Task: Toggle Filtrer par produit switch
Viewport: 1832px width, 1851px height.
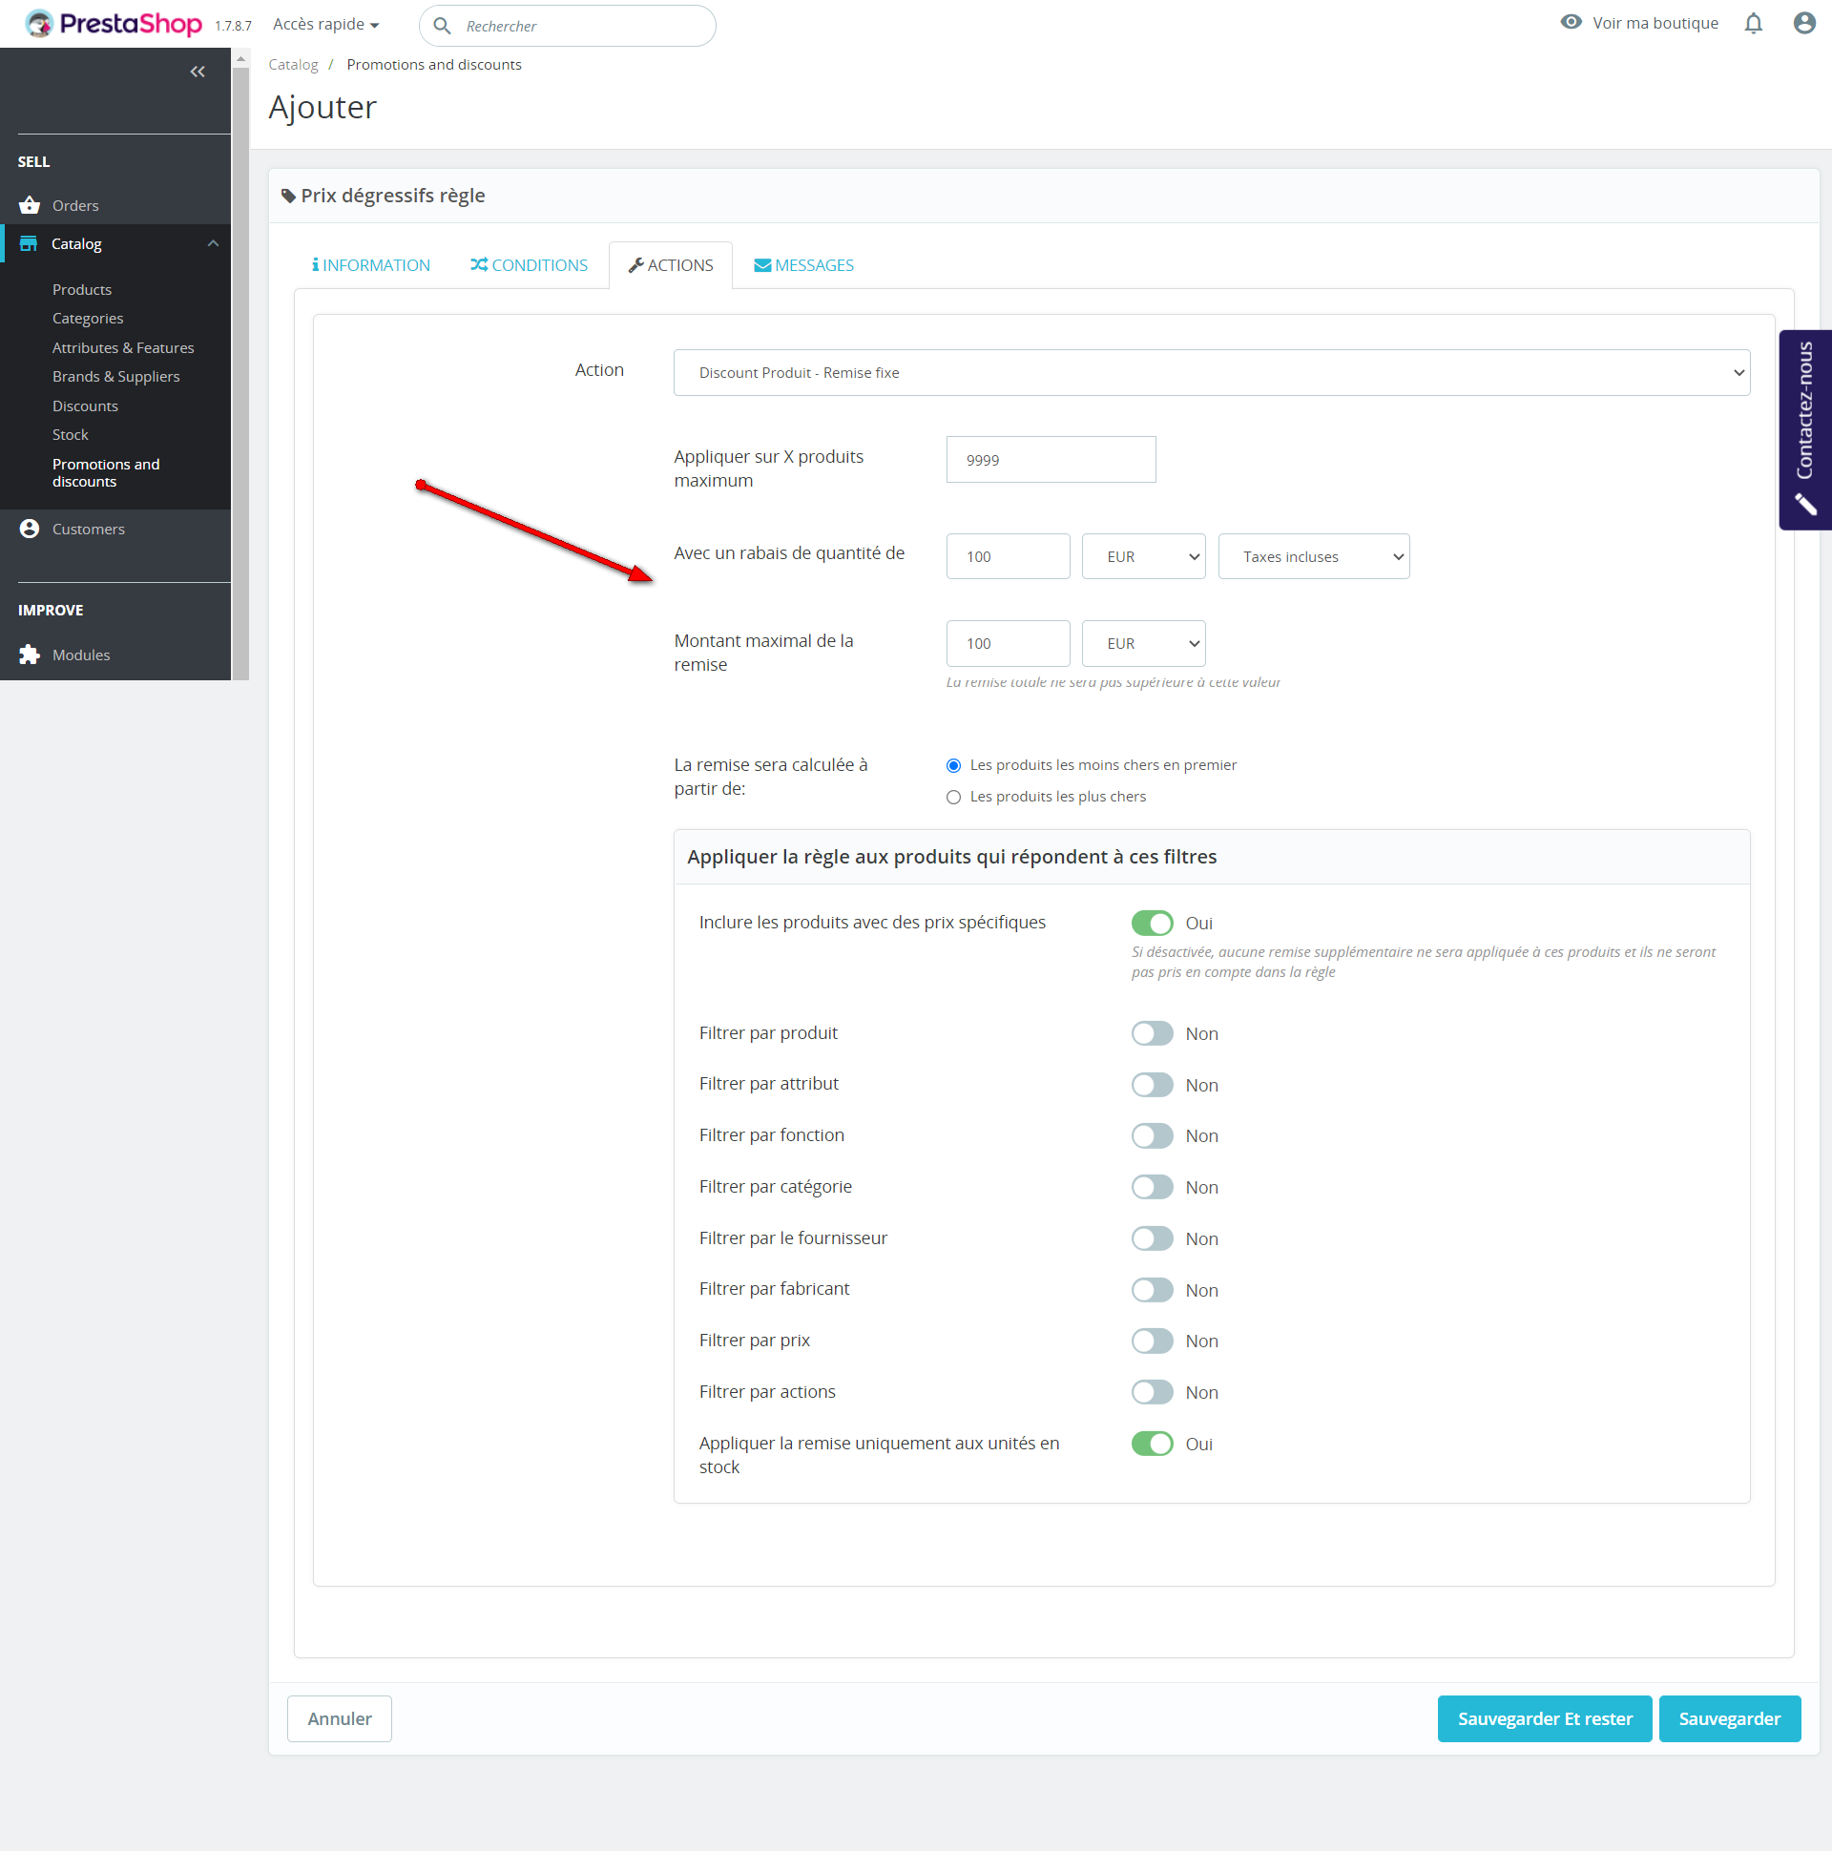Action: click(1152, 1032)
